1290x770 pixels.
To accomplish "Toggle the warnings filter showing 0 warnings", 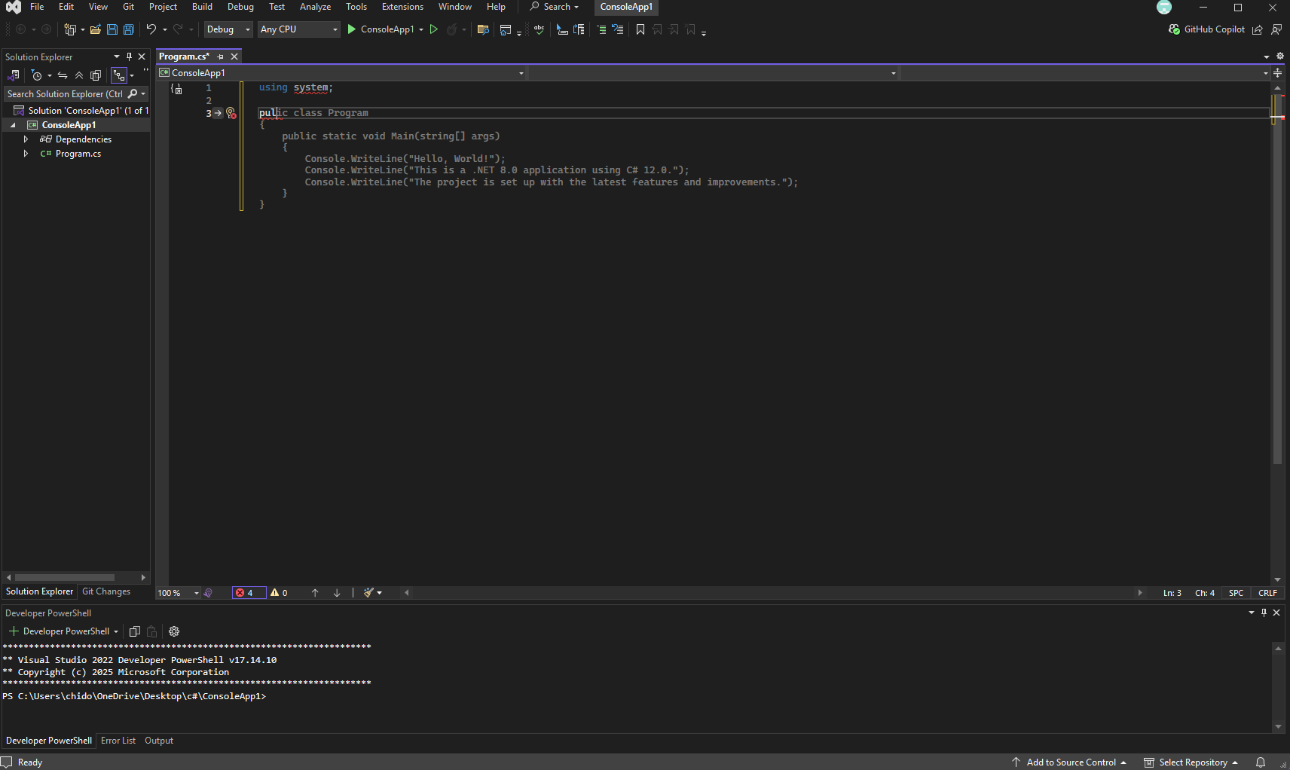I will point(279,593).
